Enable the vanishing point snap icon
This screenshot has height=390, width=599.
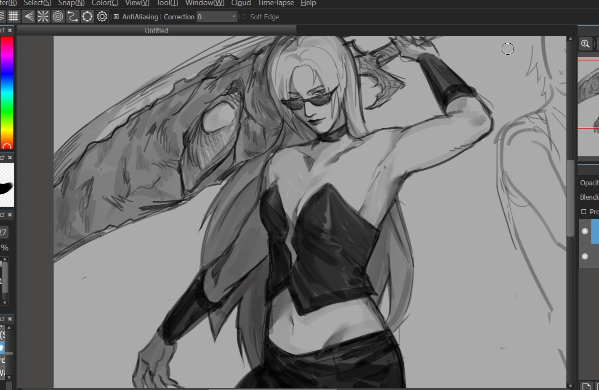point(29,17)
